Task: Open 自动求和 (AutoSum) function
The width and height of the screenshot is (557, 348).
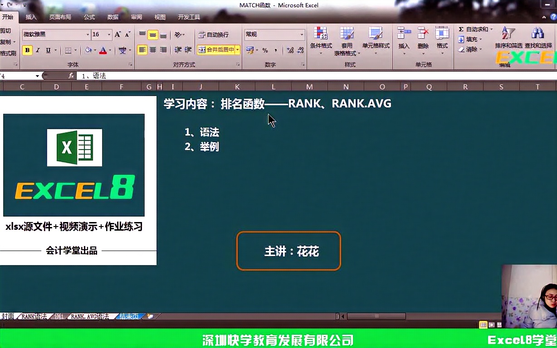Action: tap(474, 29)
